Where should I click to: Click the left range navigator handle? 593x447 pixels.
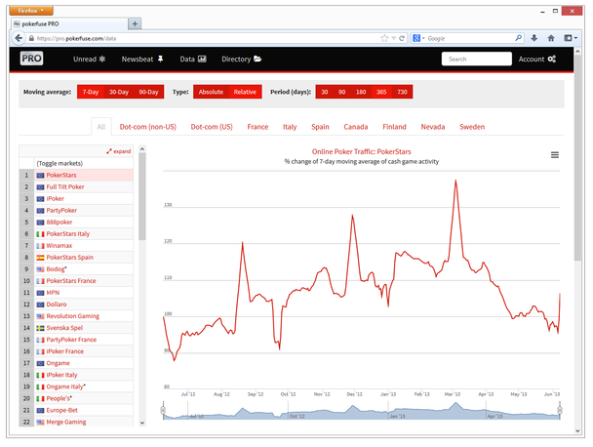coord(163,410)
